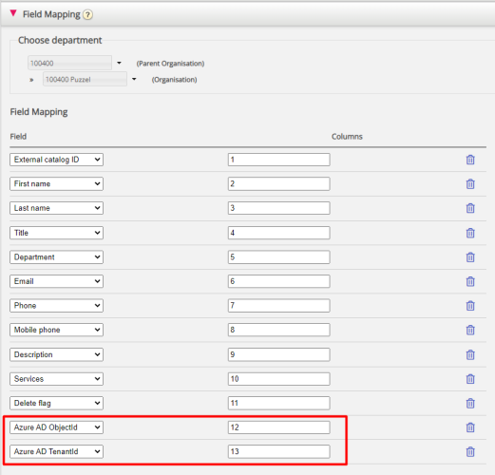Delete the Email mapping row
The image size is (495, 475).
pyautogui.click(x=470, y=281)
